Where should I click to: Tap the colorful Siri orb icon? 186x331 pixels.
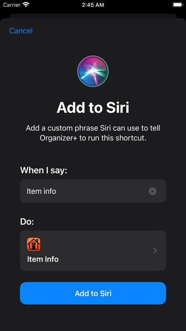coord(93,71)
